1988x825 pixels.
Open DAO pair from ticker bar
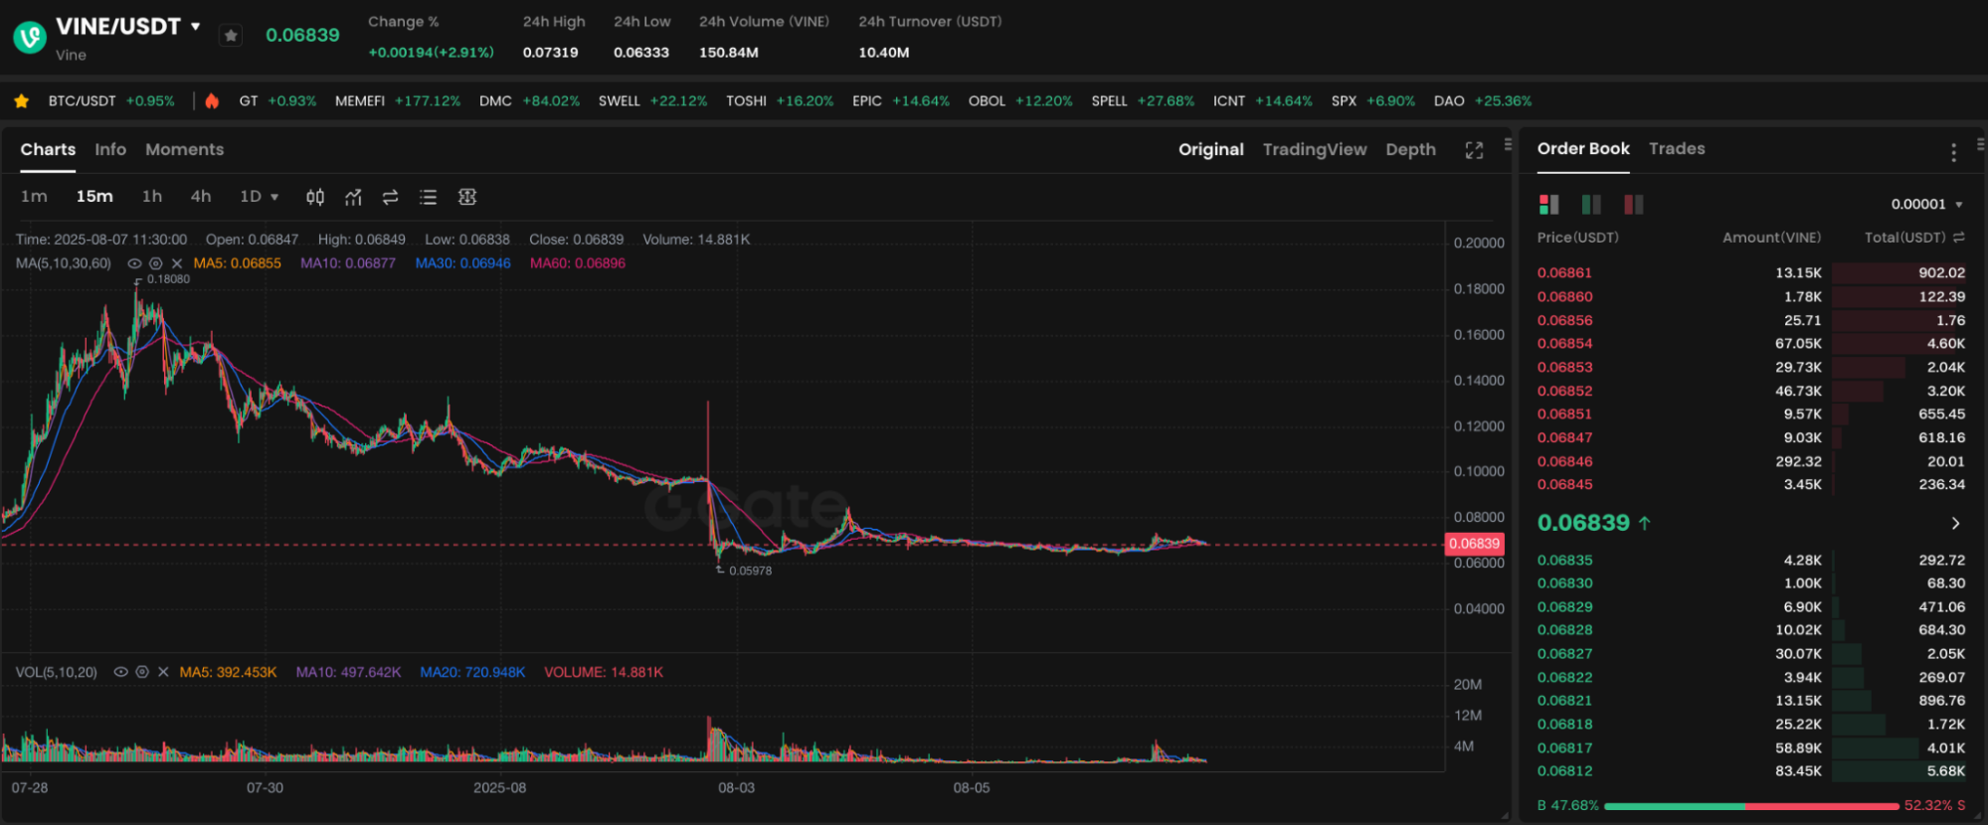1483,101
